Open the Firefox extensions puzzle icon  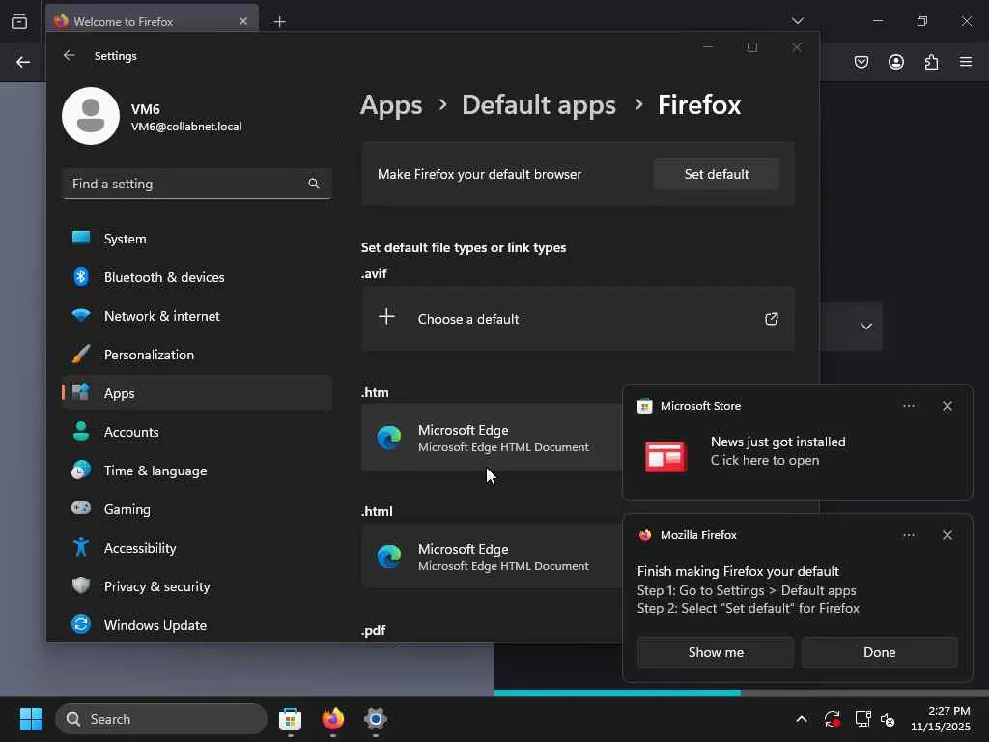[x=931, y=62]
